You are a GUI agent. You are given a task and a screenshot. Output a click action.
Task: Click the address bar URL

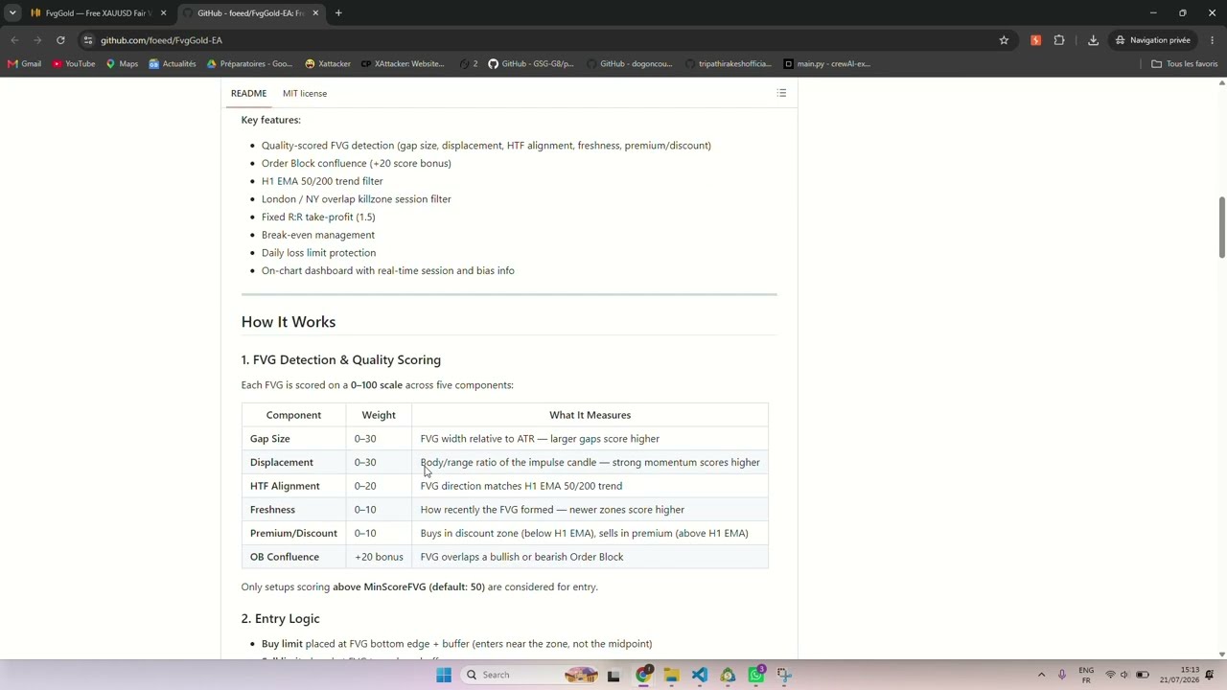pos(161,40)
